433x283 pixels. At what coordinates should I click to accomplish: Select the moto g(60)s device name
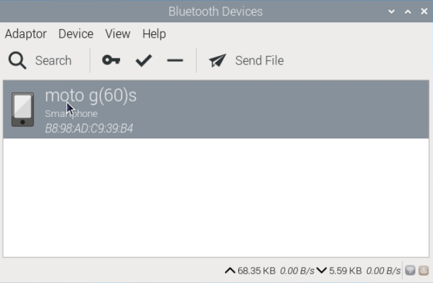[x=91, y=96]
